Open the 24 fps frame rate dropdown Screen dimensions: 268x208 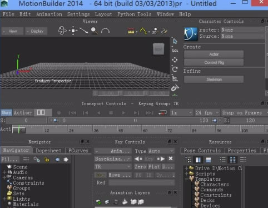click(207, 113)
